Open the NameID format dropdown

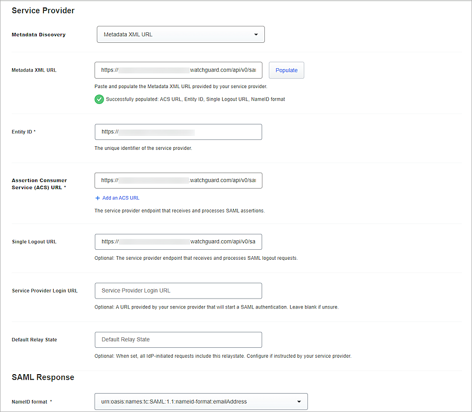(x=201, y=402)
